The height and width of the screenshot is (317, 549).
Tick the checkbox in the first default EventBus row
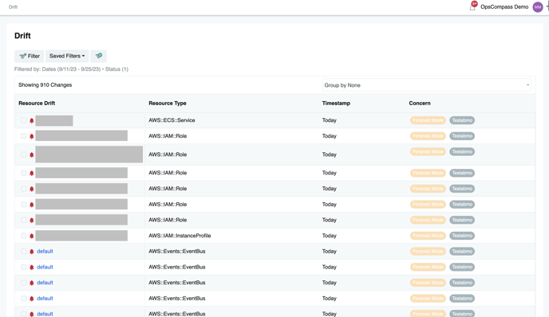point(23,252)
